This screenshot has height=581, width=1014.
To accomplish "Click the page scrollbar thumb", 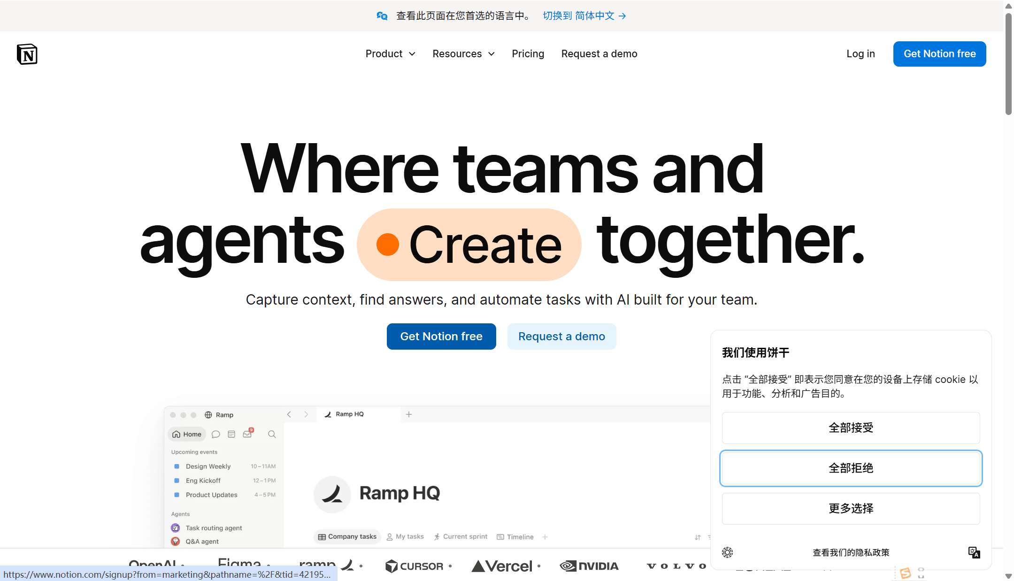I will click(1008, 64).
